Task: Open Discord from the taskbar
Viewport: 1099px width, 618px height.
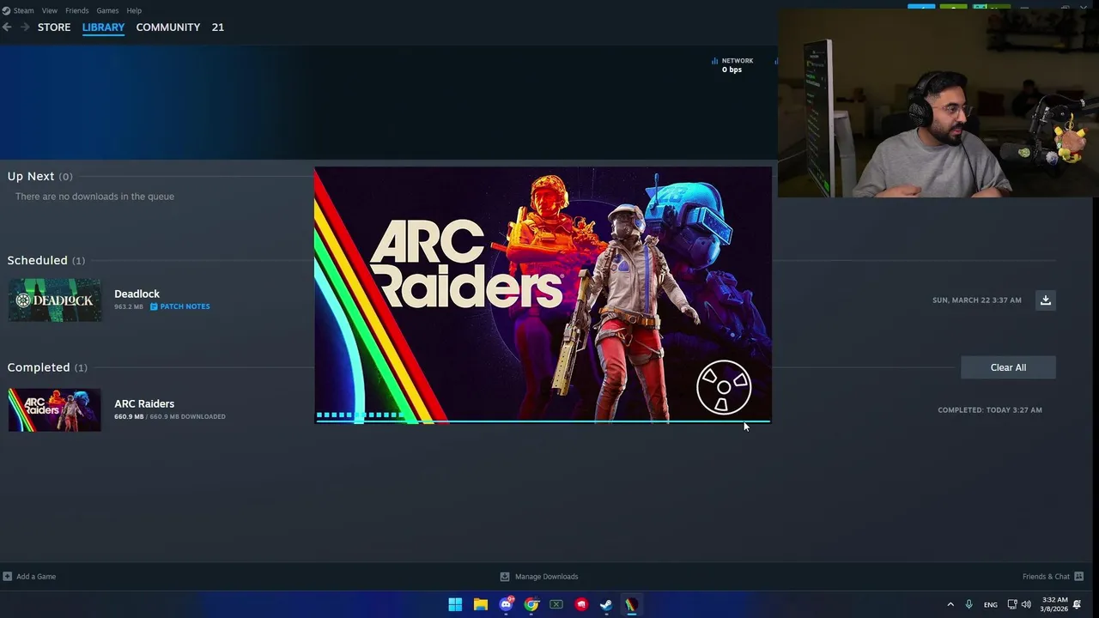Action: (506, 604)
